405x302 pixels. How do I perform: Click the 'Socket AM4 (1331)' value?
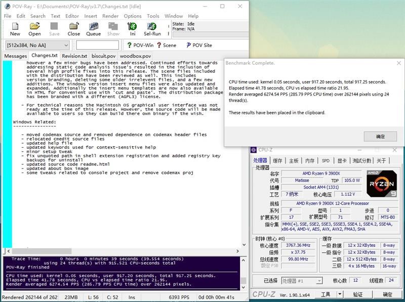pos(321,187)
